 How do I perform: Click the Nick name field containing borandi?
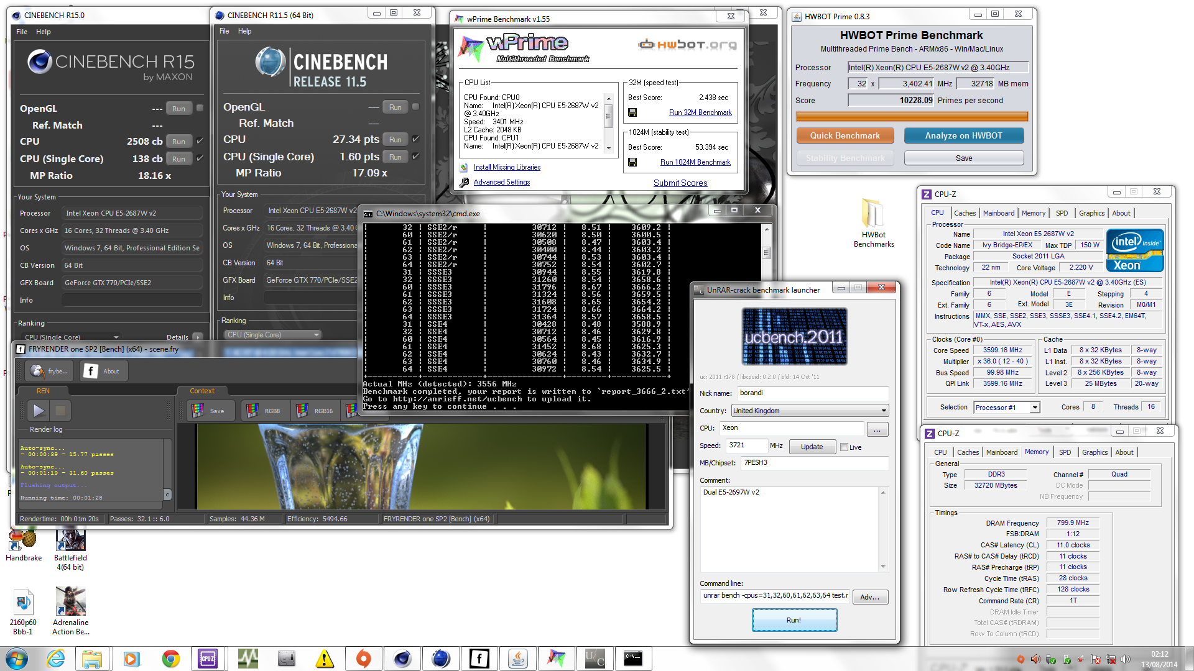pos(813,393)
